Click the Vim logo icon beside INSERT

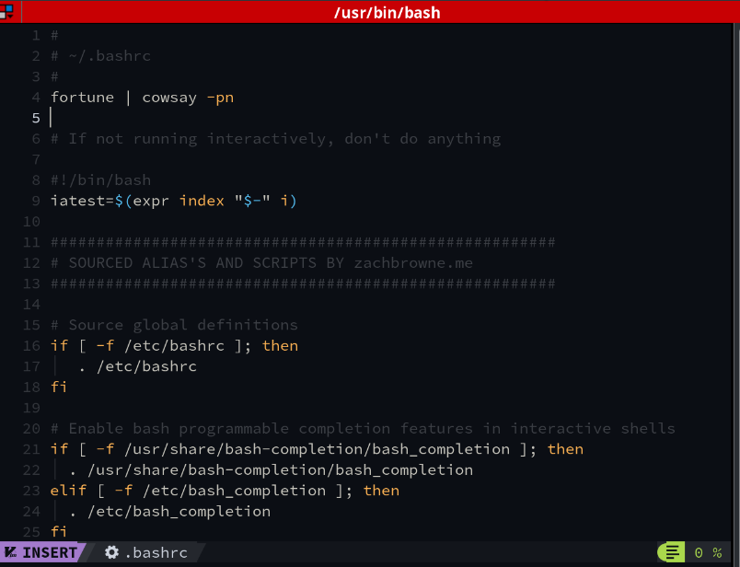click(10, 552)
